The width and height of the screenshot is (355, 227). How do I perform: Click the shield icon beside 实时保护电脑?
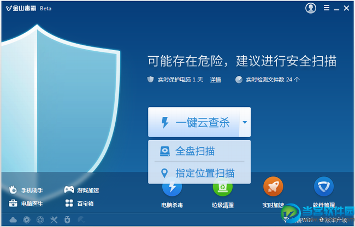pyautogui.click(x=151, y=79)
